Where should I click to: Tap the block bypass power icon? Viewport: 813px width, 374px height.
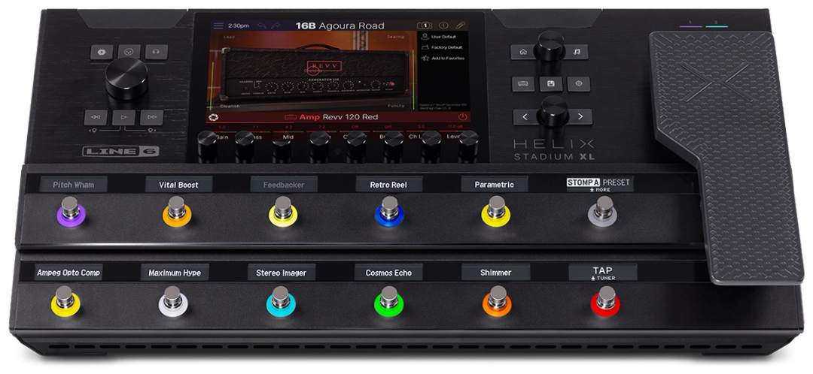tap(462, 117)
